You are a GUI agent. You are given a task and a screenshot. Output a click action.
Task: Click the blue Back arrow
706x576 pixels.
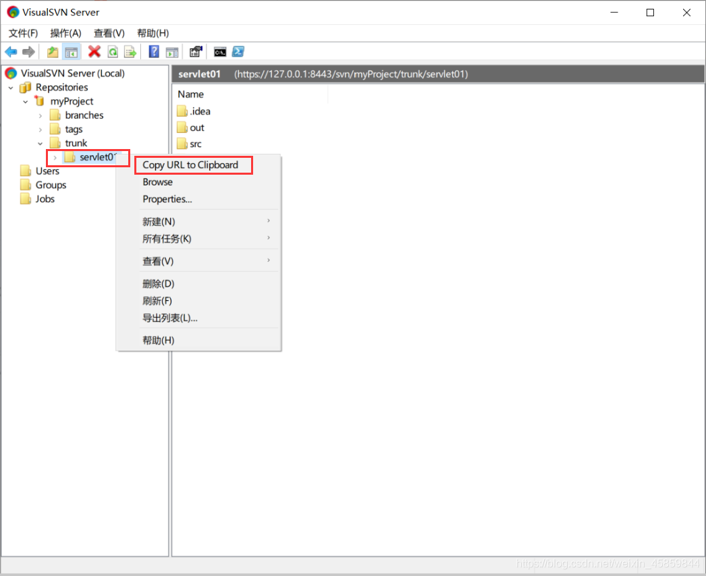(x=11, y=52)
